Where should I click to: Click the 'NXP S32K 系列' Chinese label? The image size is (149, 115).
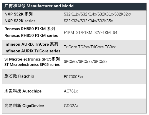click(19, 14)
